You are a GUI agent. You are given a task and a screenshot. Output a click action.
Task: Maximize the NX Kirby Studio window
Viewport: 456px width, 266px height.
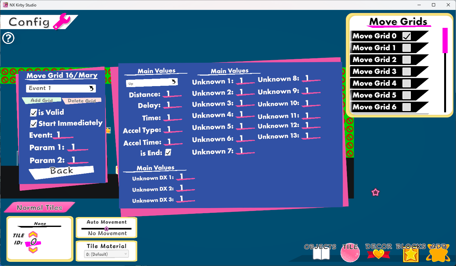pos(434,5)
